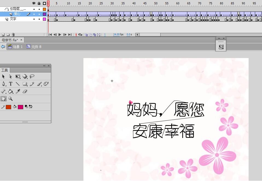
Task: Create a new layer folder
Action: point(8,35)
